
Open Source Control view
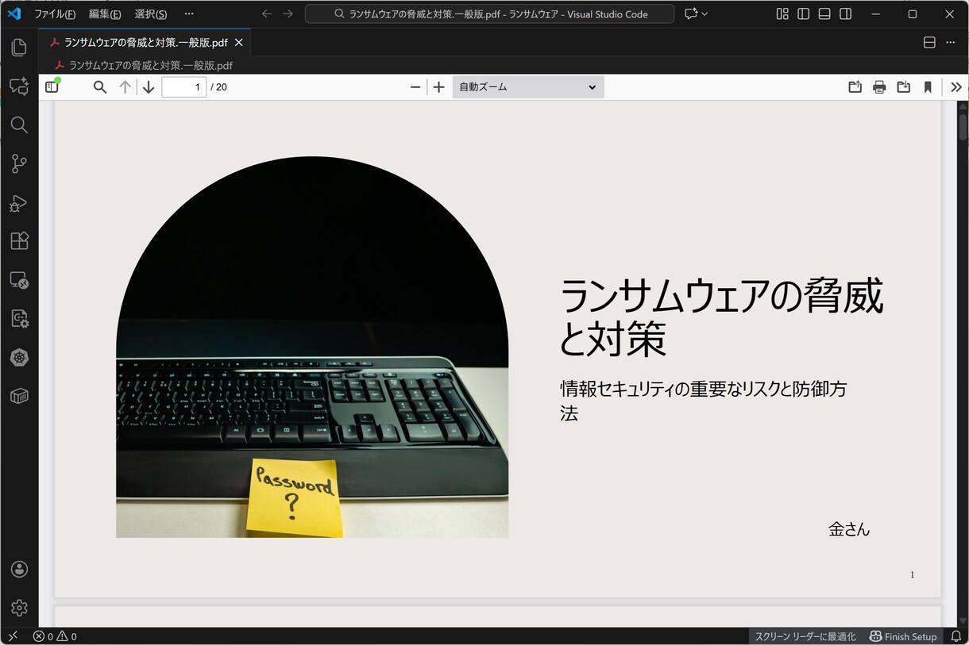click(19, 163)
